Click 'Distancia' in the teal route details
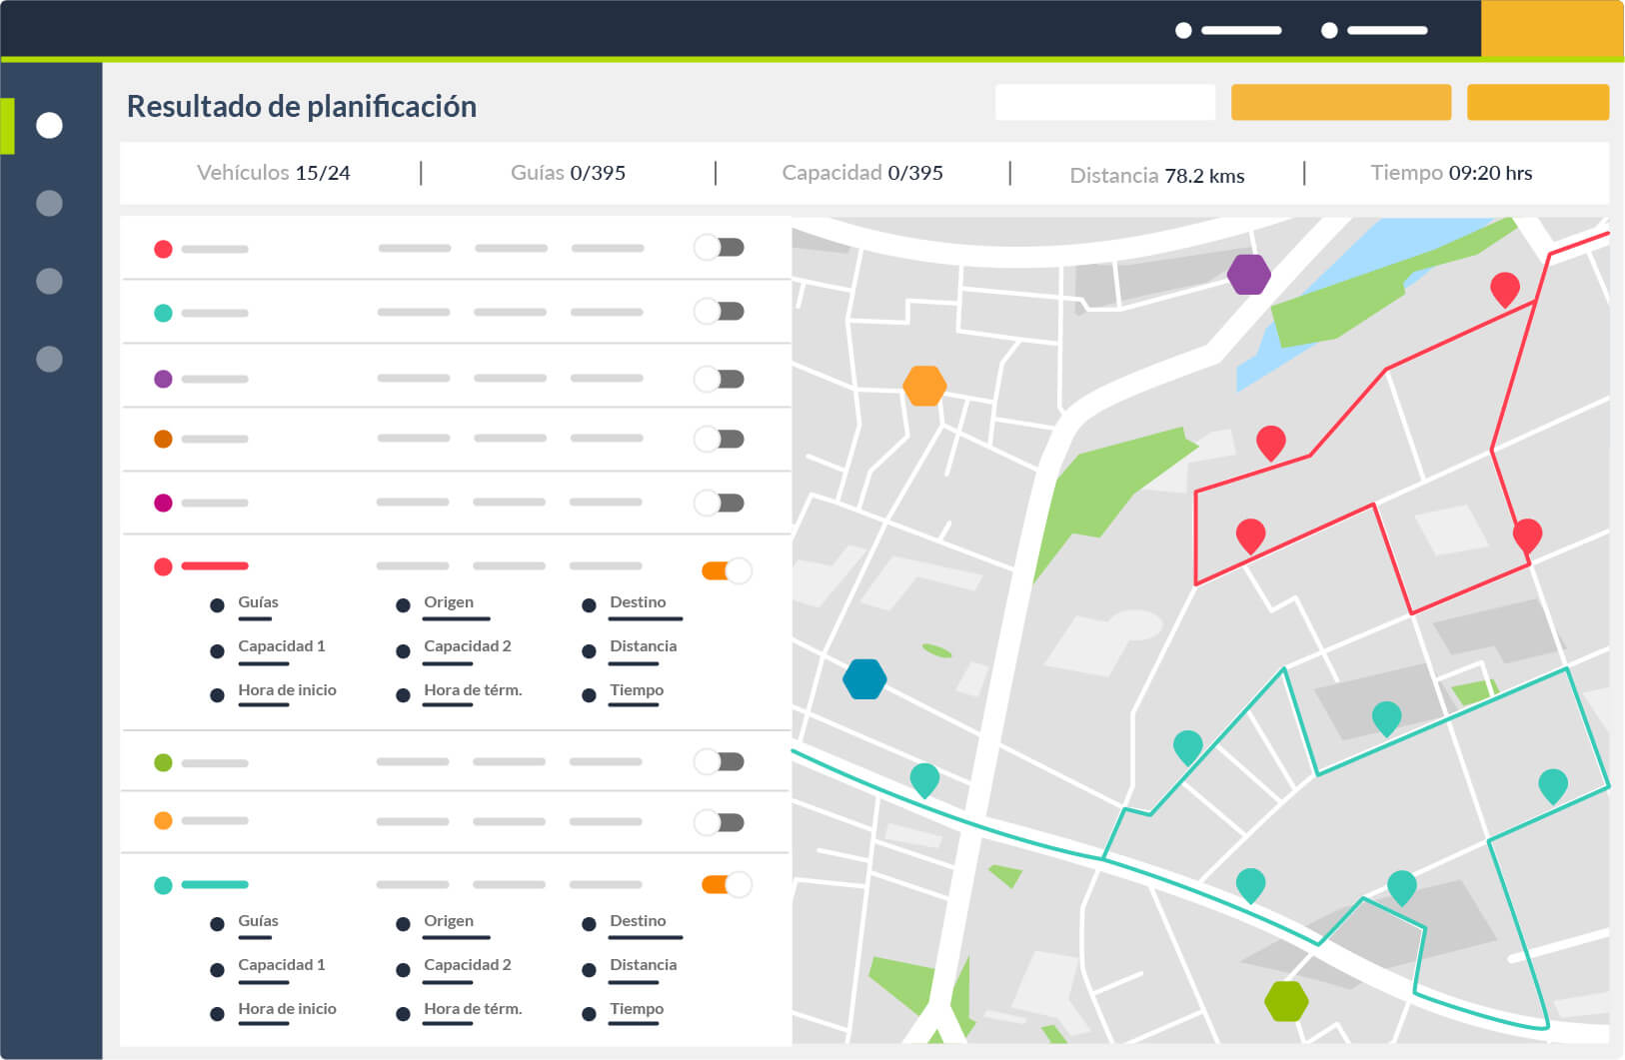Viewport: 1625px width, 1060px height. point(644,965)
